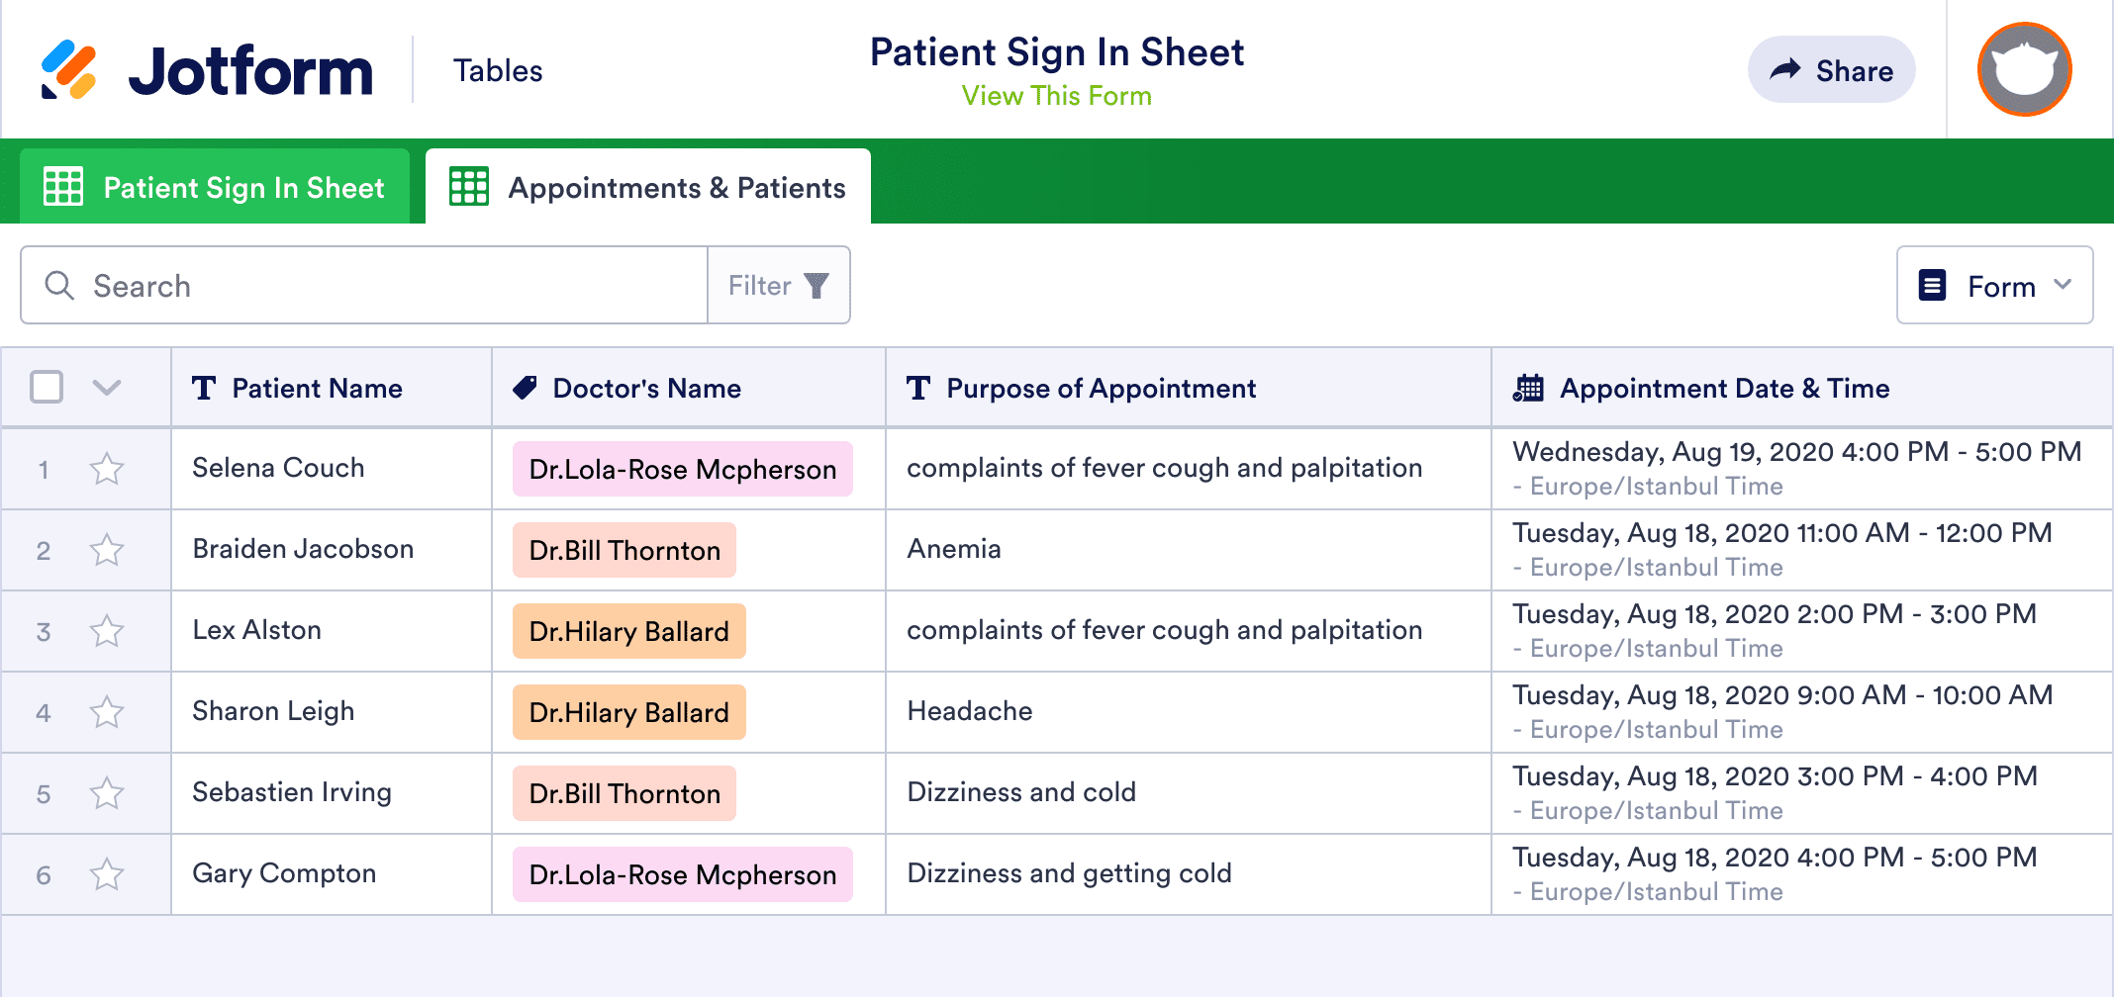Star the Gary Compton row
This screenshot has height=997, width=2114.
click(x=107, y=873)
